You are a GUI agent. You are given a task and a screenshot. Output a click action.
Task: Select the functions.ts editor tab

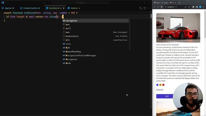55,8
